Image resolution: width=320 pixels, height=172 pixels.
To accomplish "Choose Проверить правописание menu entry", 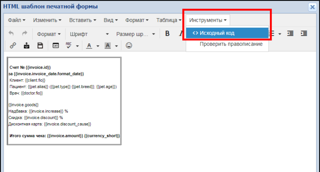I will 230,44.
